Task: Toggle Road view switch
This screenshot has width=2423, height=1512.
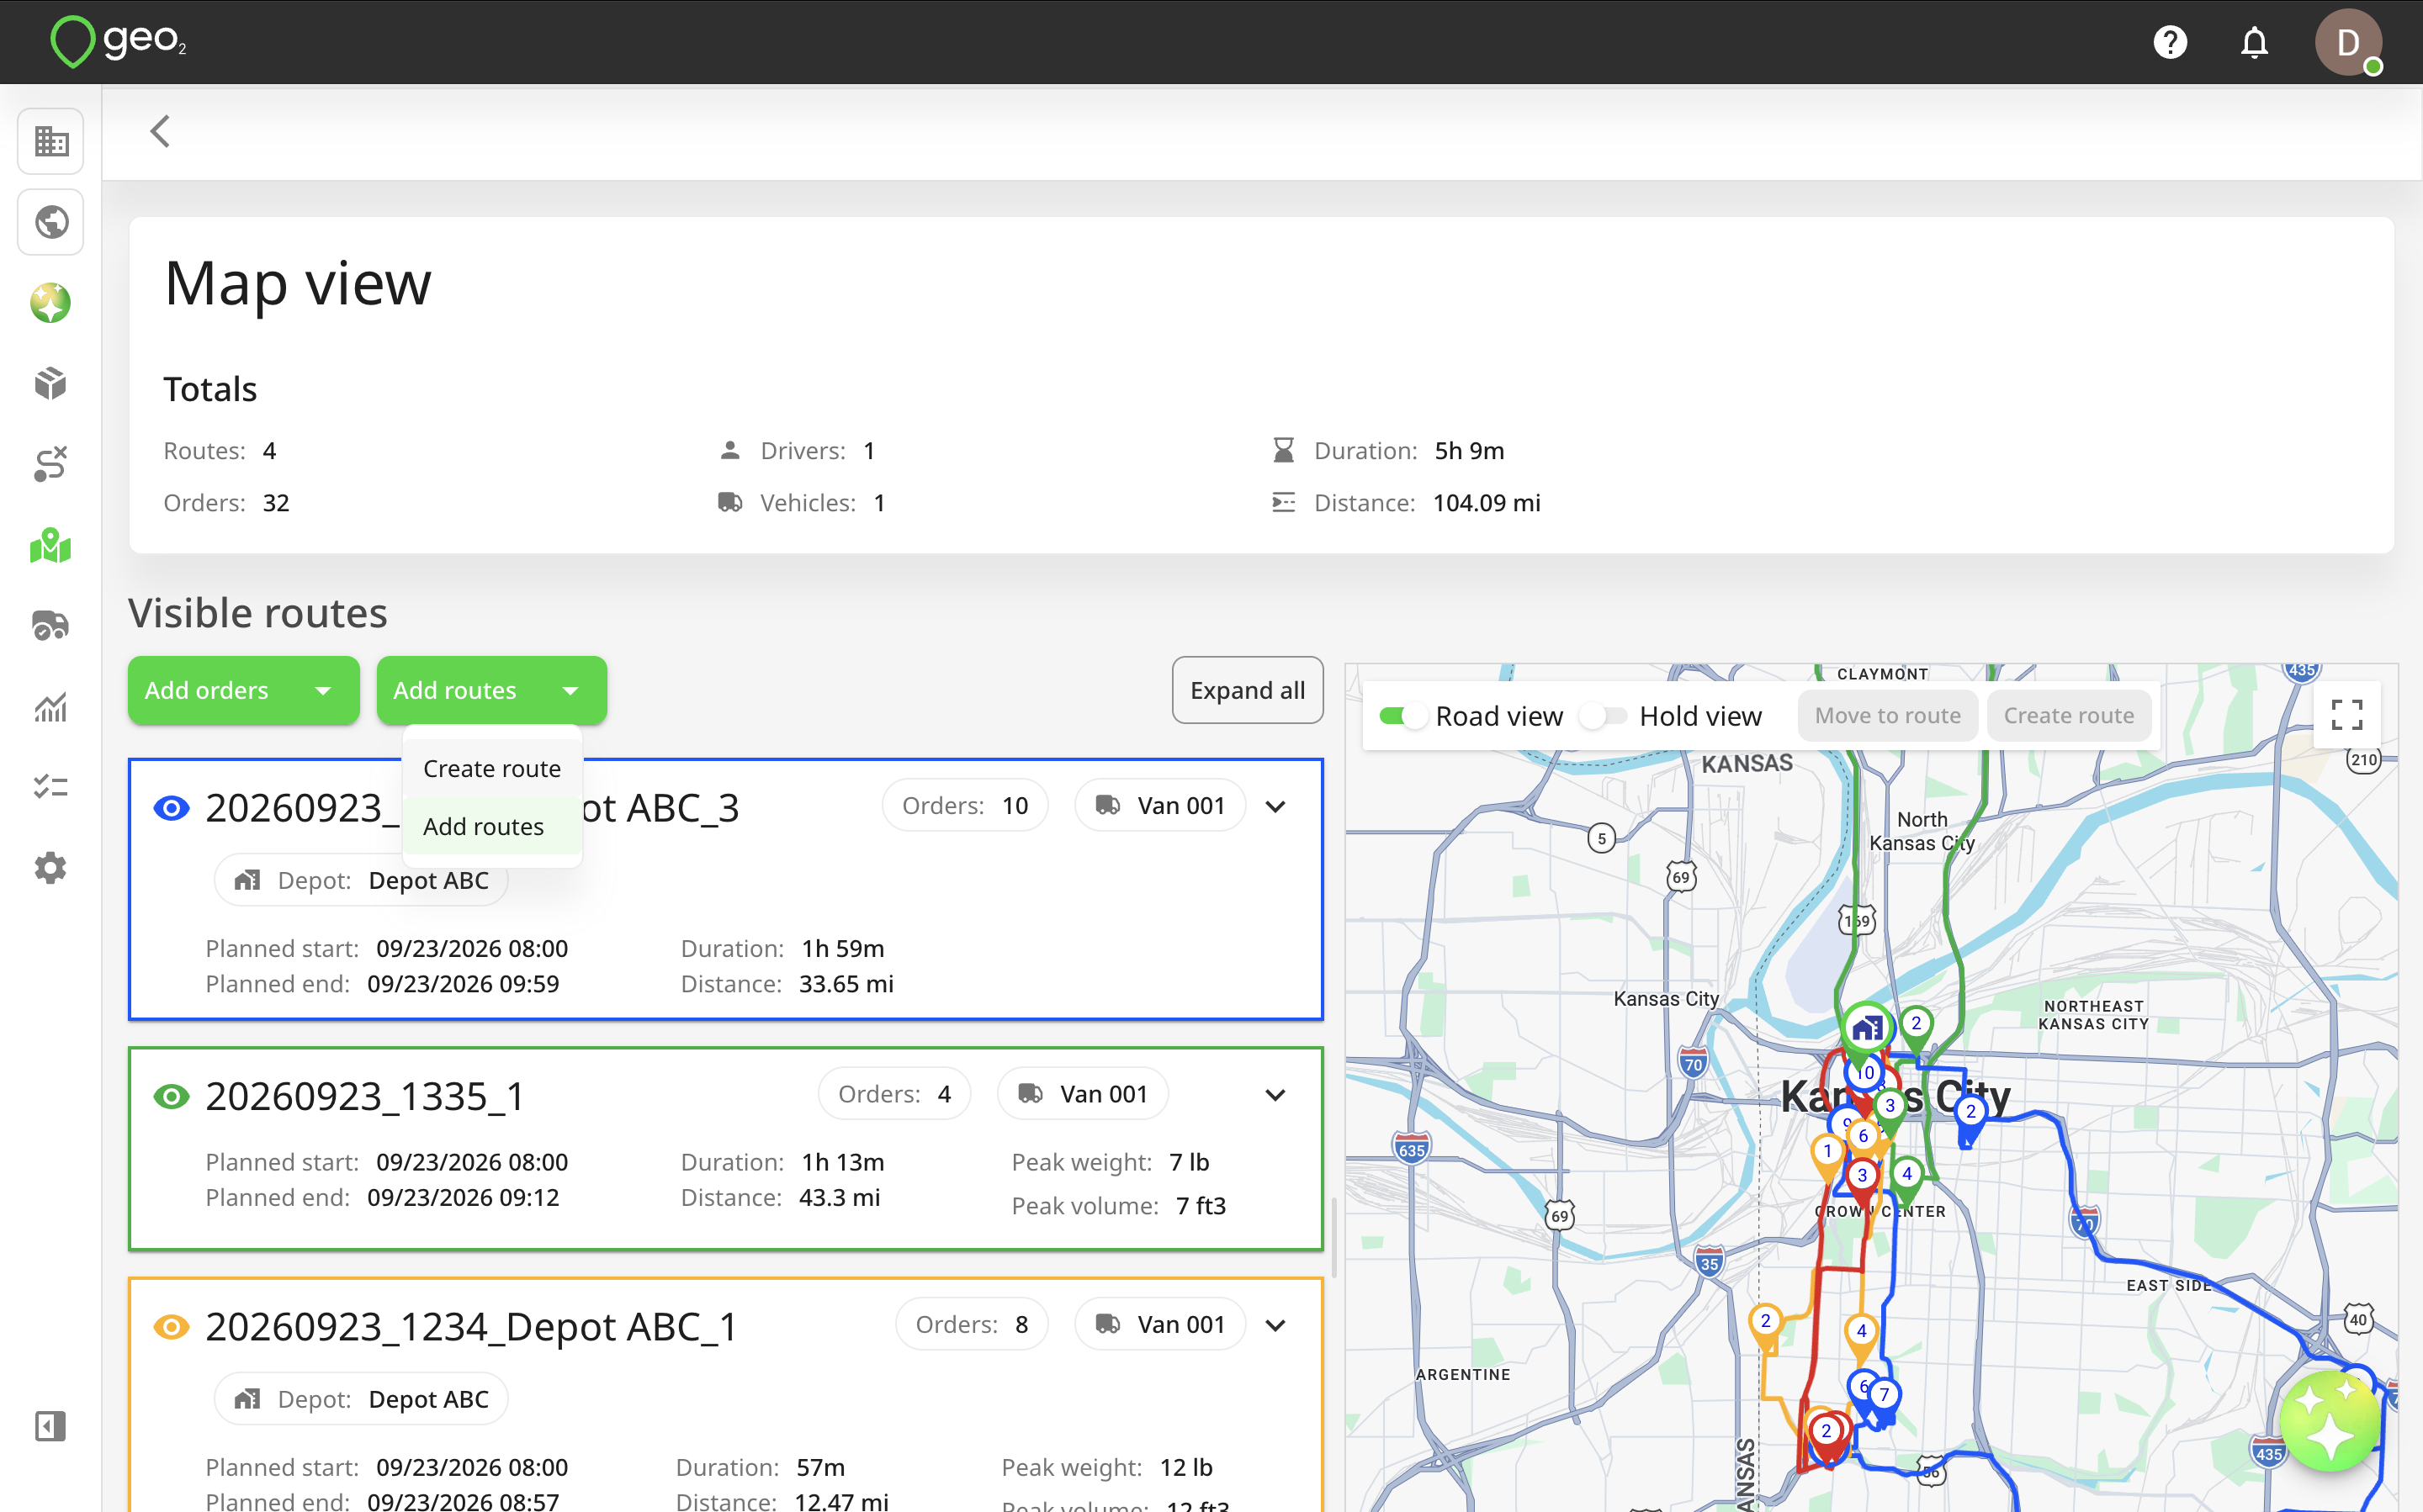Action: (1402, 716)
